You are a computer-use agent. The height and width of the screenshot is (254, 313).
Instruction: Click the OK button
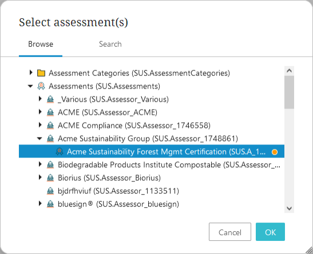click(270, 232)
